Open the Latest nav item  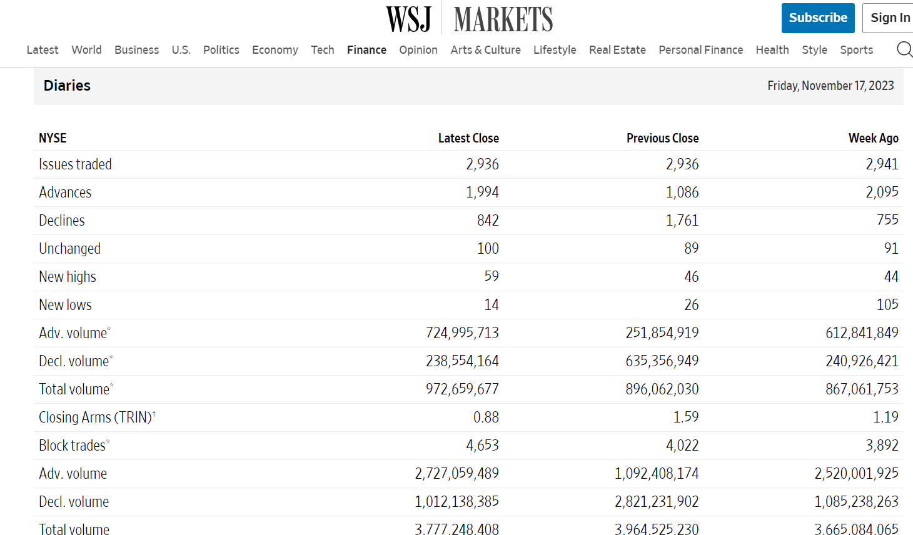click(43, 50)
